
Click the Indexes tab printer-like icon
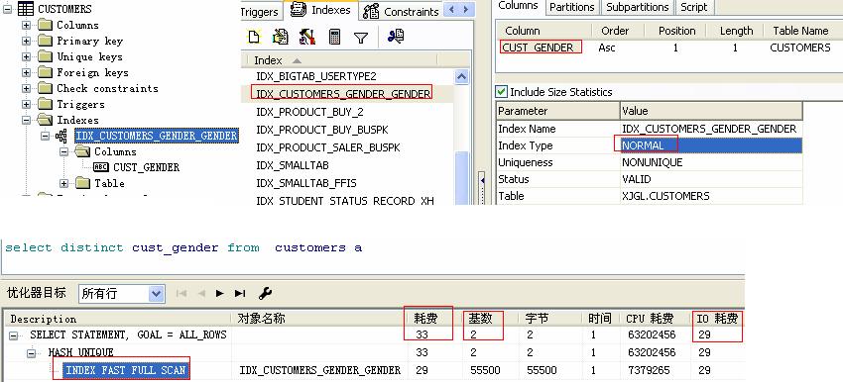coord(300,10)
